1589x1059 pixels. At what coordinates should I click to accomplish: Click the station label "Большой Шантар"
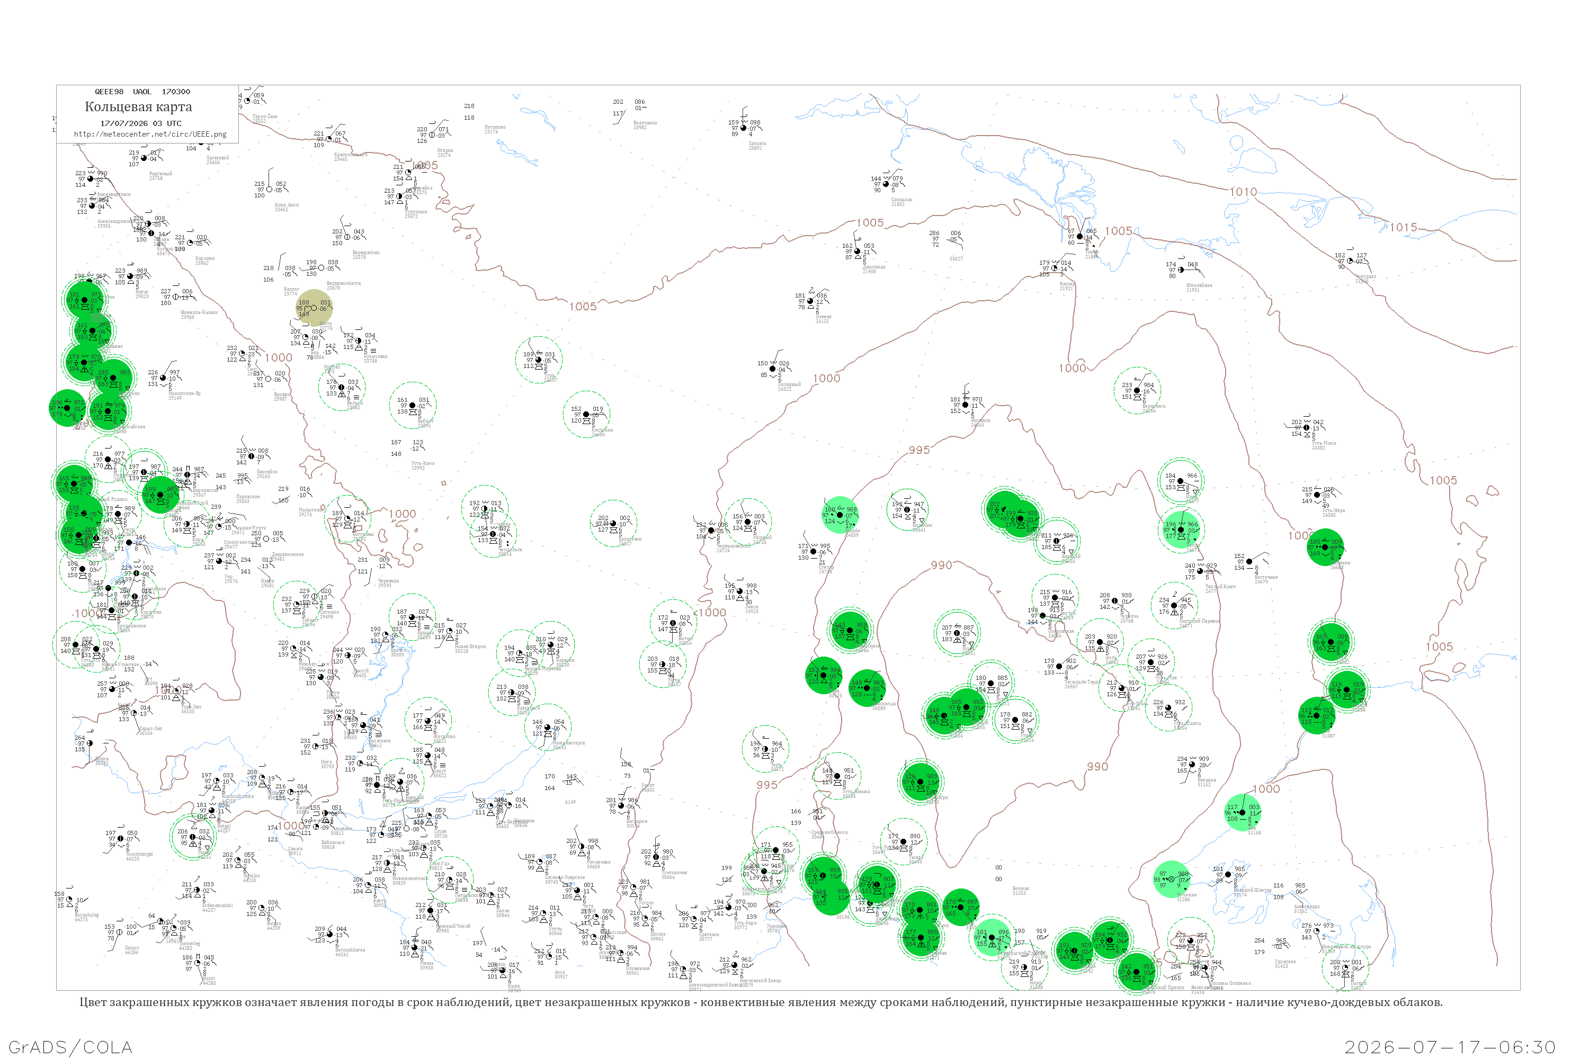point(1253,890)
